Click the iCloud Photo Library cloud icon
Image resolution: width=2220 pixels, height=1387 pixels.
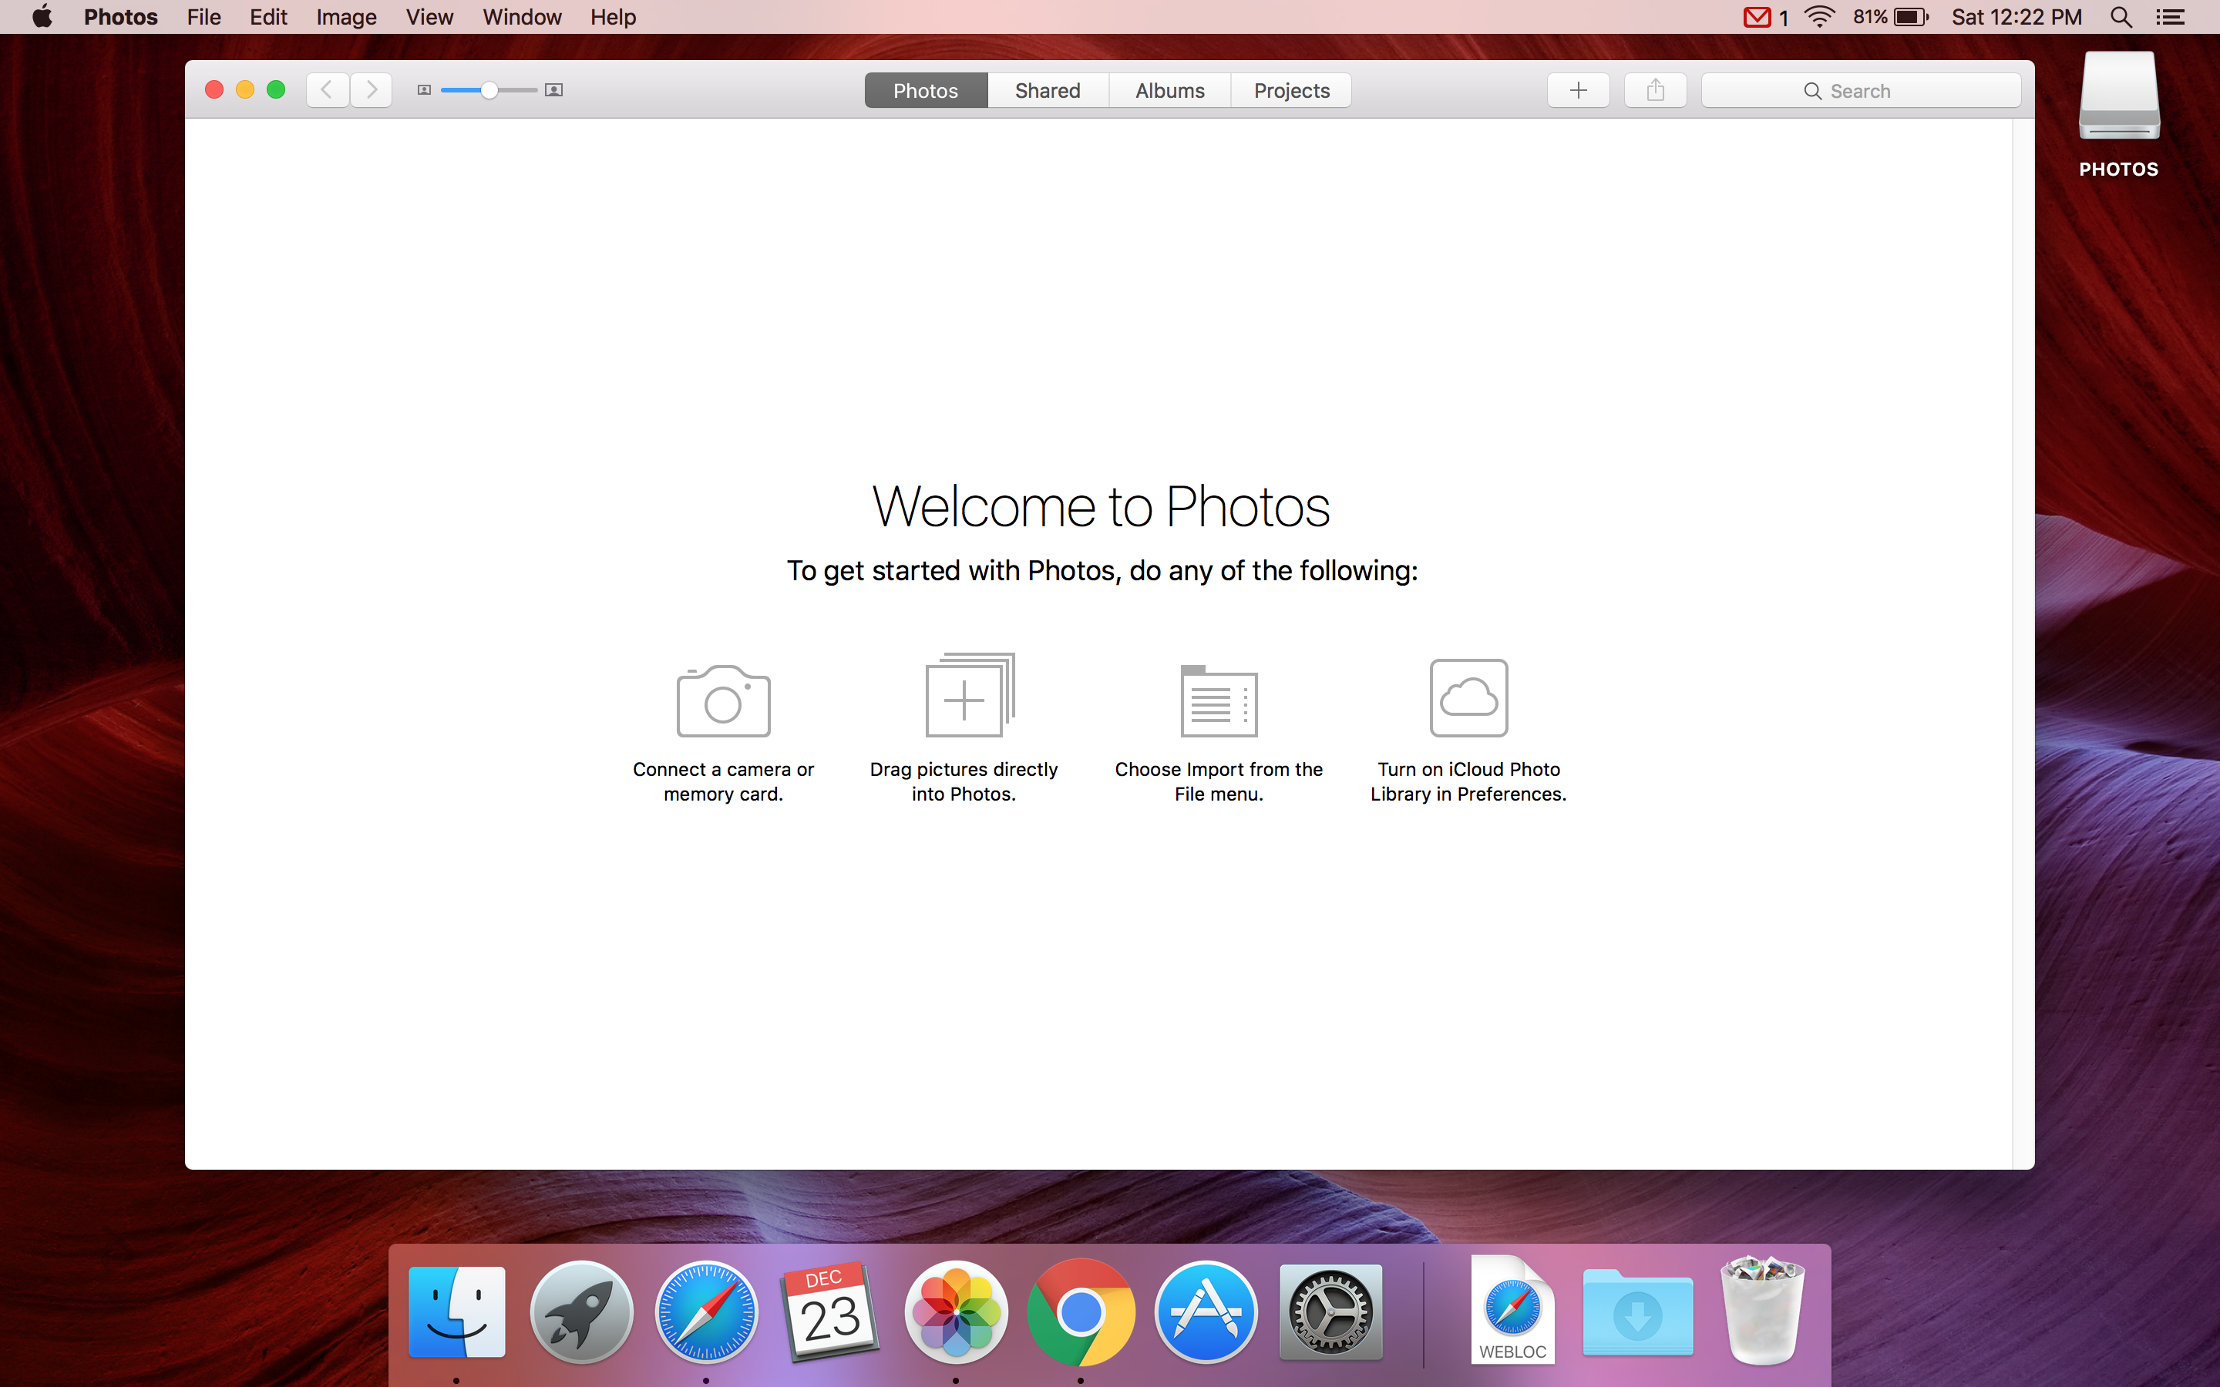[1468, 697]
